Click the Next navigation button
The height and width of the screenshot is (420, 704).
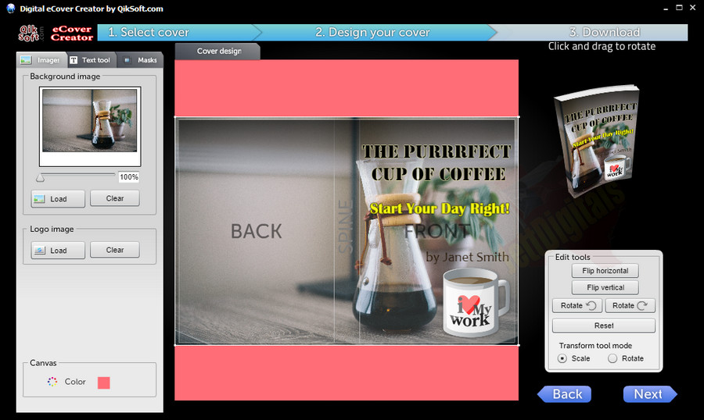650,394
